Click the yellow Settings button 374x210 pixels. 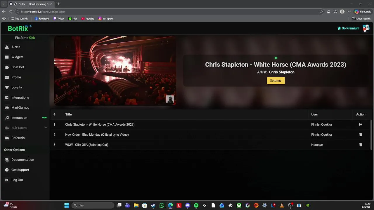[x=276, y=81]
